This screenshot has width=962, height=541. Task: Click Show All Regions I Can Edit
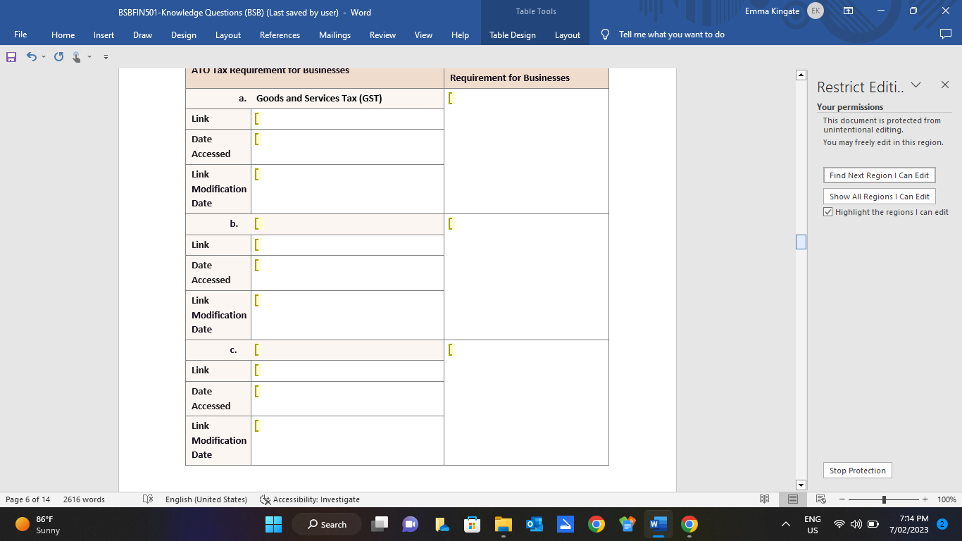click(x=879, y=197)
